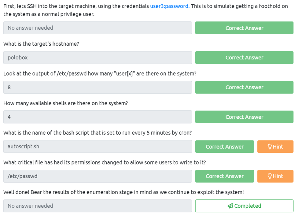Focus the autoscript.sh answer field
Screen dimensions: 298x219
[x=97, y=147]
